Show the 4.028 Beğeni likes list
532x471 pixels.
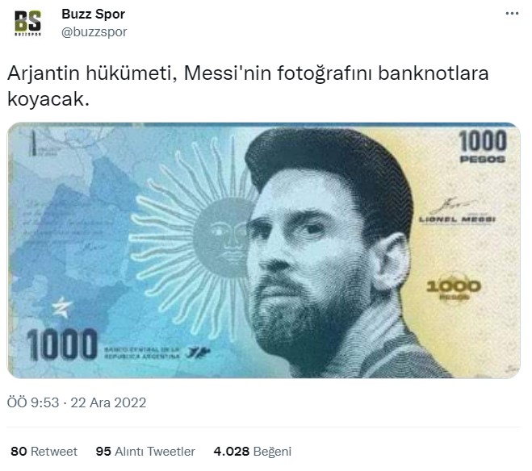pyautogui.click(x=253, y=452)
